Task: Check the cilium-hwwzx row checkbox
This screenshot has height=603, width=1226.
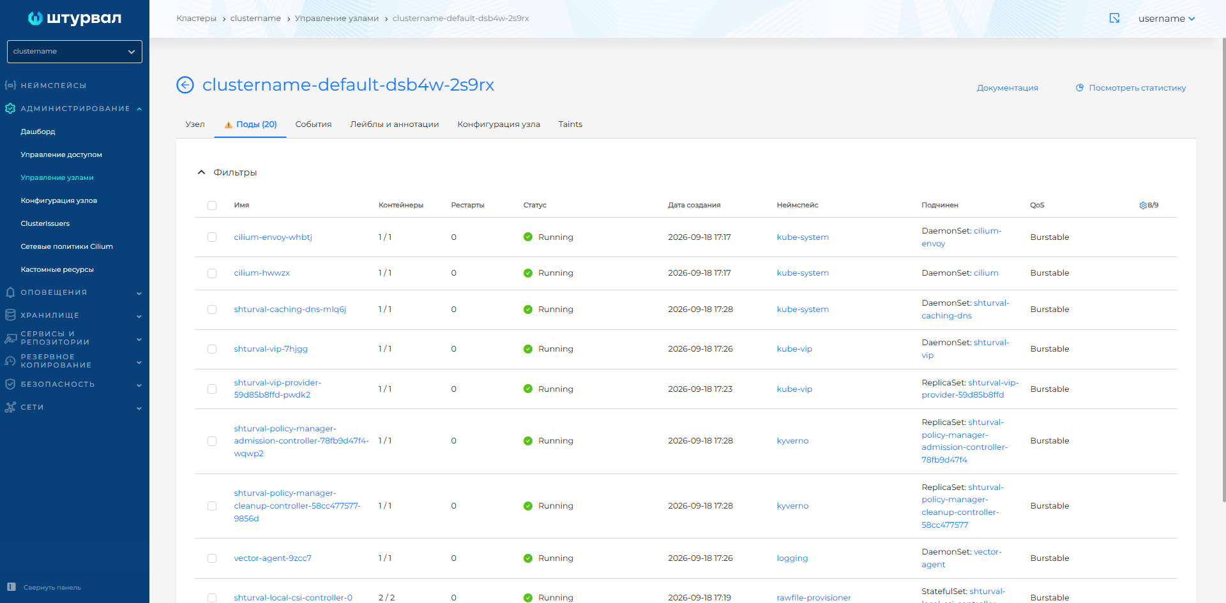Action: (212, 273)
